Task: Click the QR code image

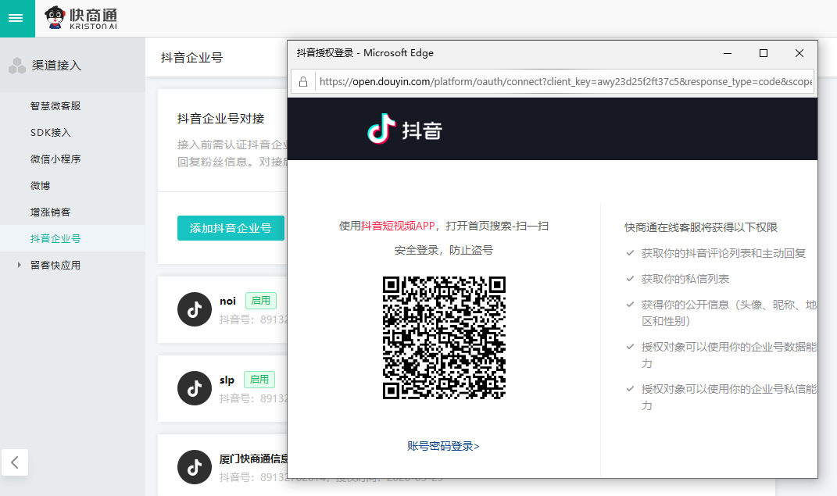Action: click(443, 337)
